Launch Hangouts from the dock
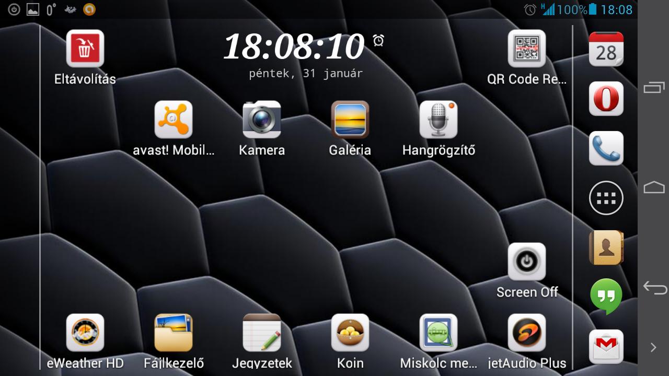The image size is (669, 376). pyautogui.click(x=606, y=297)
